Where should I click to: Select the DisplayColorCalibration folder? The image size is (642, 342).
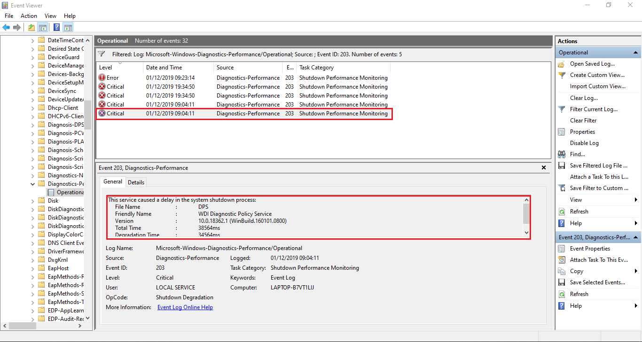pyautogui.click(x=65, y=235)
